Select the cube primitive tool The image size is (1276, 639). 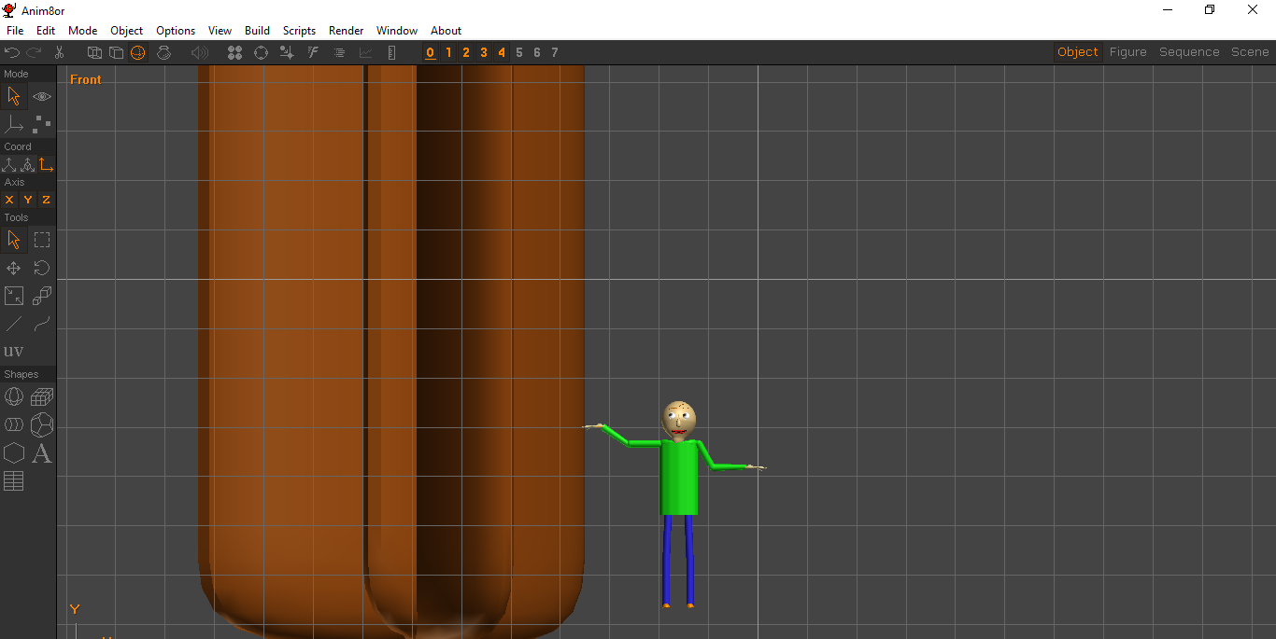pos(41,396)
